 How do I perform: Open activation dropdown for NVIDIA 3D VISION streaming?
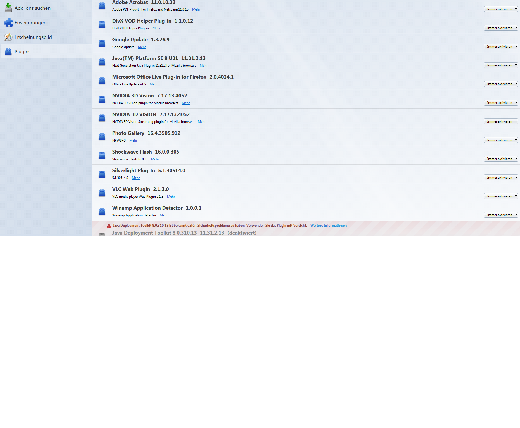coord(501,121)
